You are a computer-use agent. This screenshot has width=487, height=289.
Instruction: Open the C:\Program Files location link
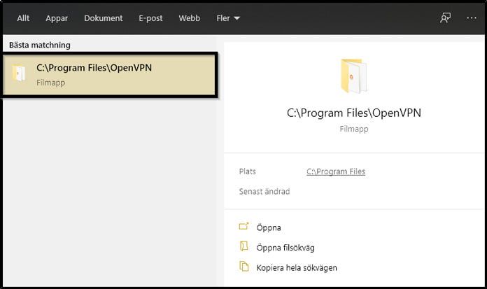tap(336, 171)
